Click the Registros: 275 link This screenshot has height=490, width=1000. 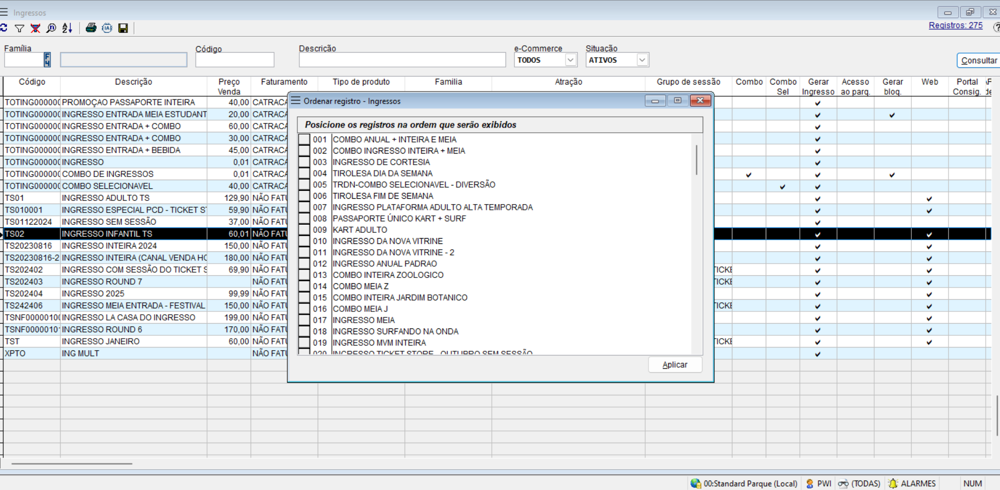(955, 26)
